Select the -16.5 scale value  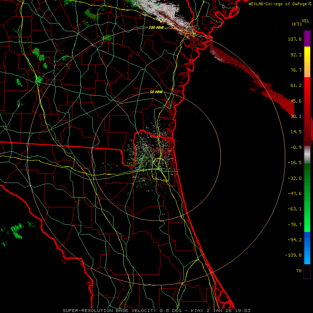(x=295, y=163)
